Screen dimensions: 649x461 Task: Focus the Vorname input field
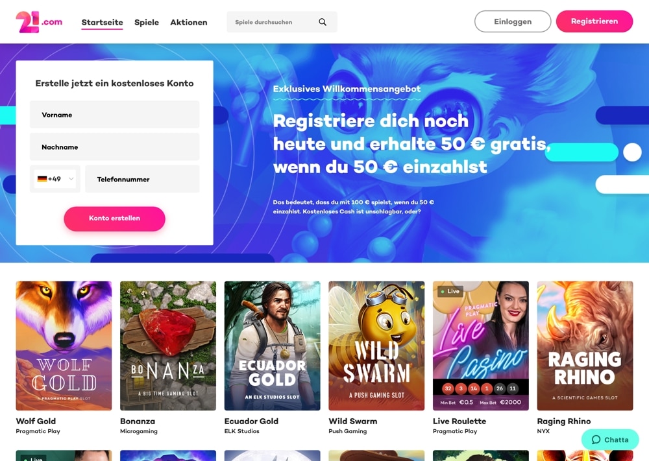click(x=115, y=115)
